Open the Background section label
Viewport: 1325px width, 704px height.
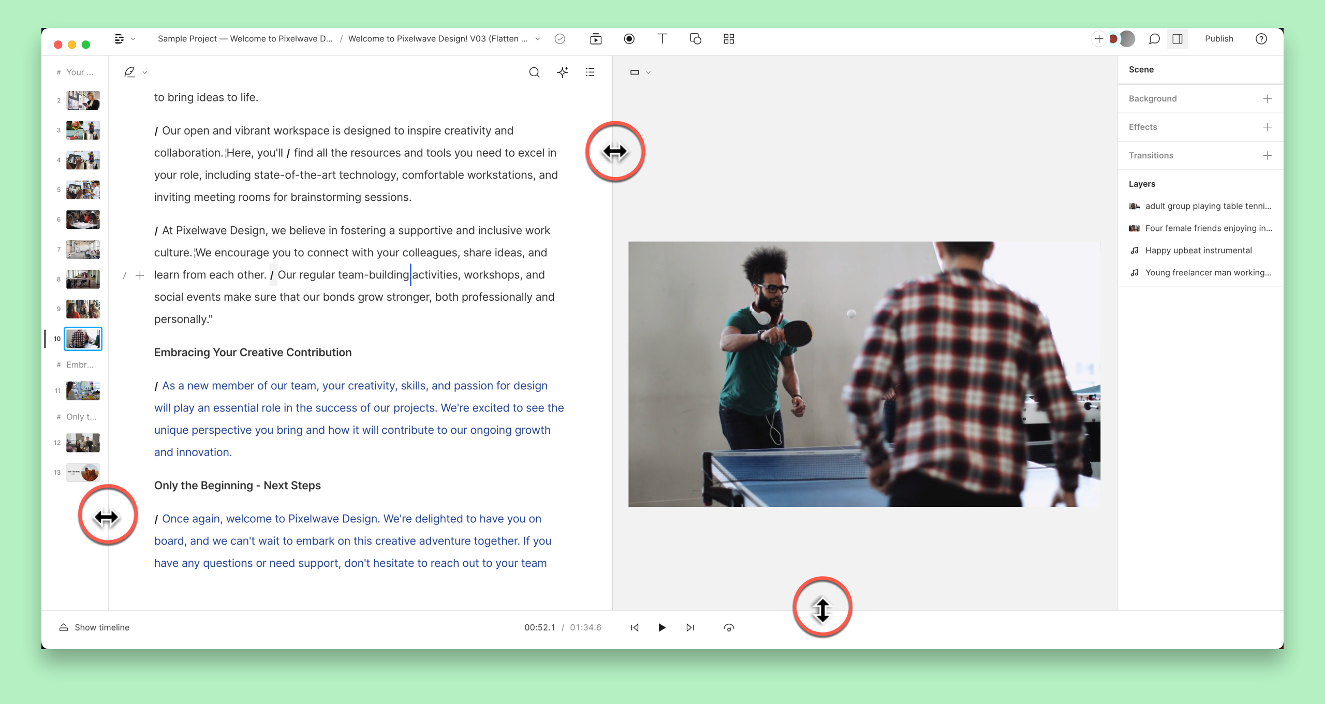(1153, 98)
